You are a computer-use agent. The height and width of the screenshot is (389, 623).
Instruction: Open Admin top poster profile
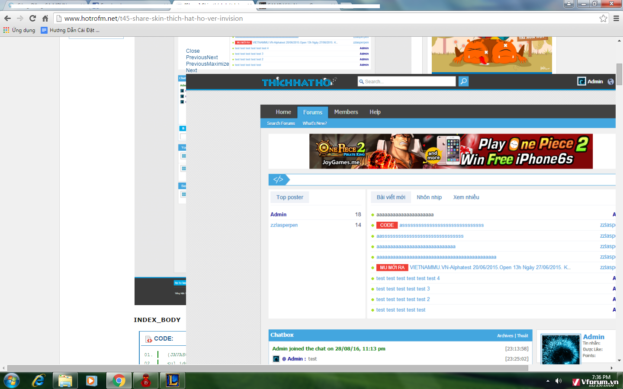pyautogui.click(x=278, y=214)
